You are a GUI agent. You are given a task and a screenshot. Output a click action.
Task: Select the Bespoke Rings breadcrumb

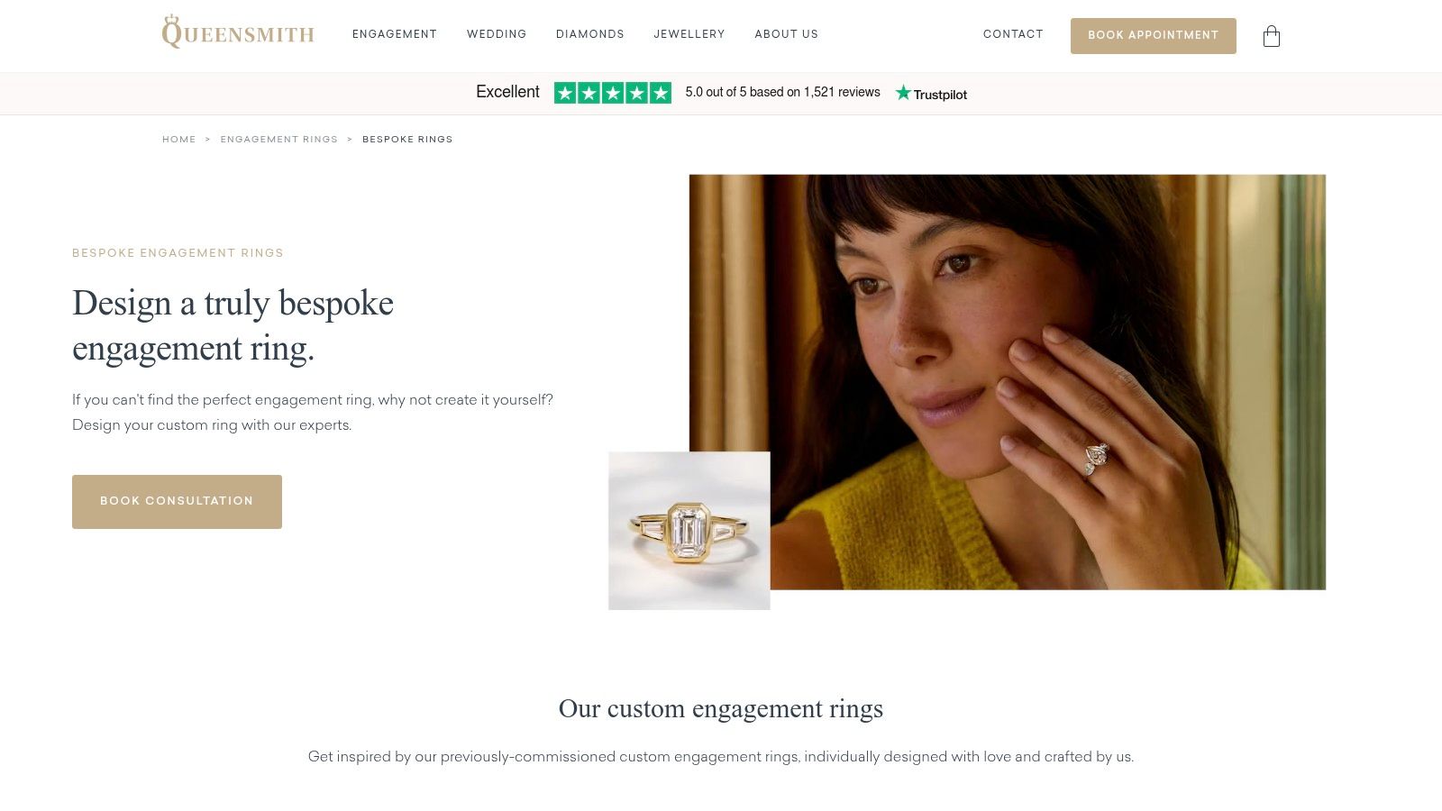click(407, 140)
